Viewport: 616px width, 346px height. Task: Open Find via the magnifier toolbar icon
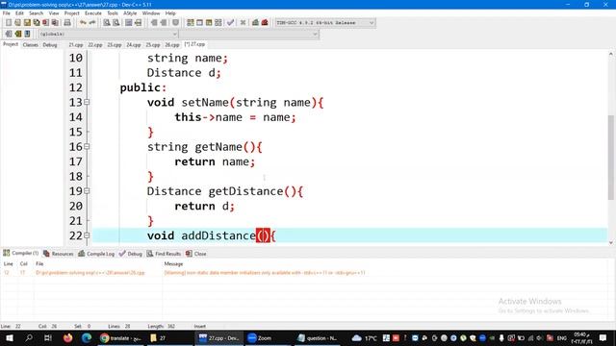[x=107, y=23]
